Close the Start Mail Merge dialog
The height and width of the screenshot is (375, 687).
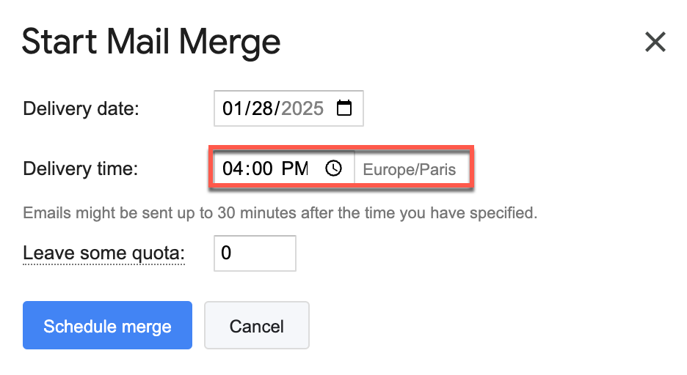pos(655,42)
